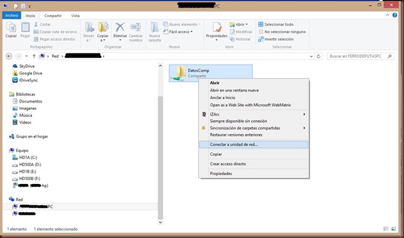Choose Crear acceso directo

254,164
